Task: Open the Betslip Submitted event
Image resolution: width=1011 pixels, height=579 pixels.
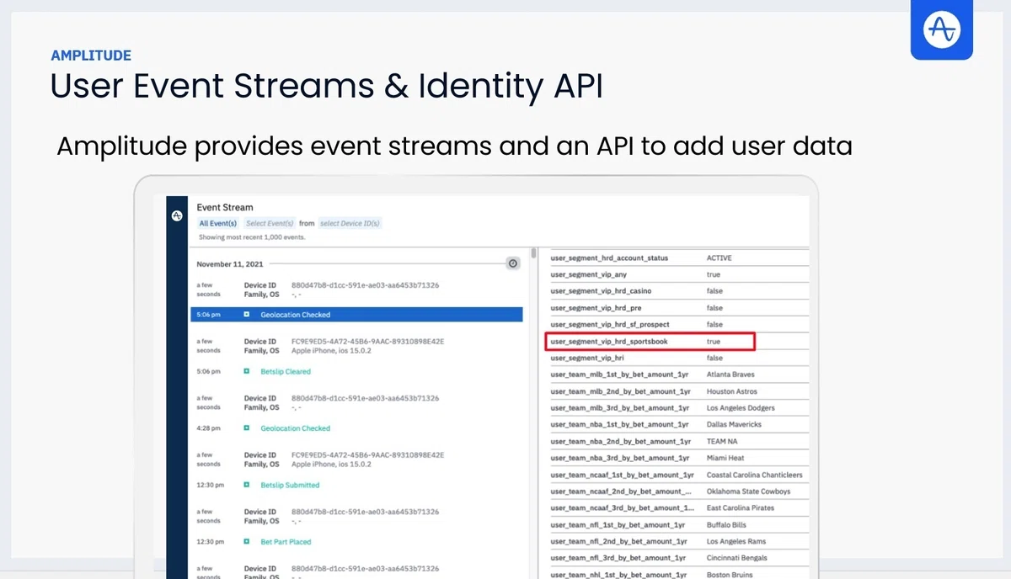Action: (x=290, y=485)
